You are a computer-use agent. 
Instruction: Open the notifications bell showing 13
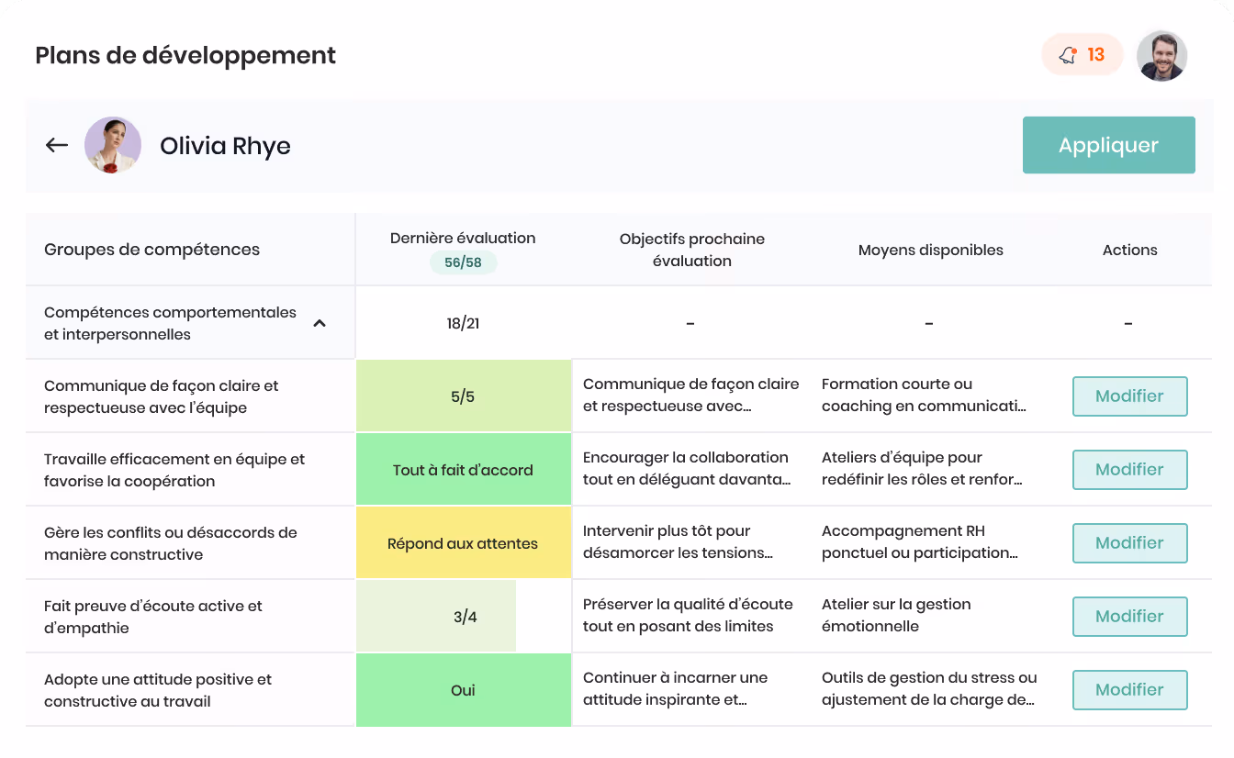pos(1083,55)
